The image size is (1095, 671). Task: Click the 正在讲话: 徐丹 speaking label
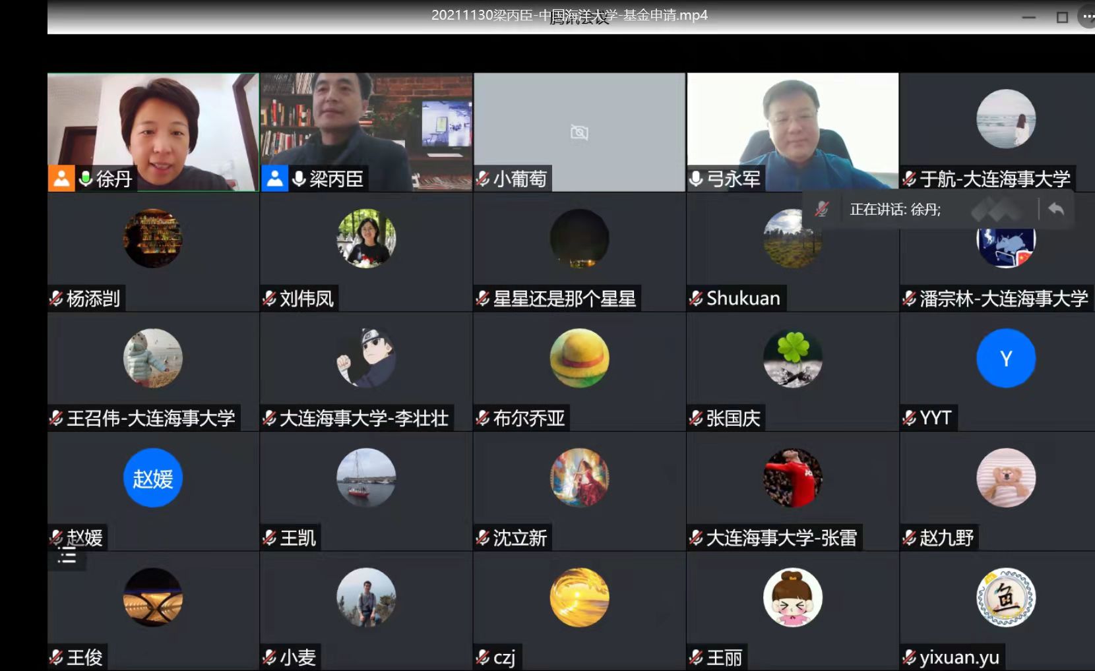(895, 210)
